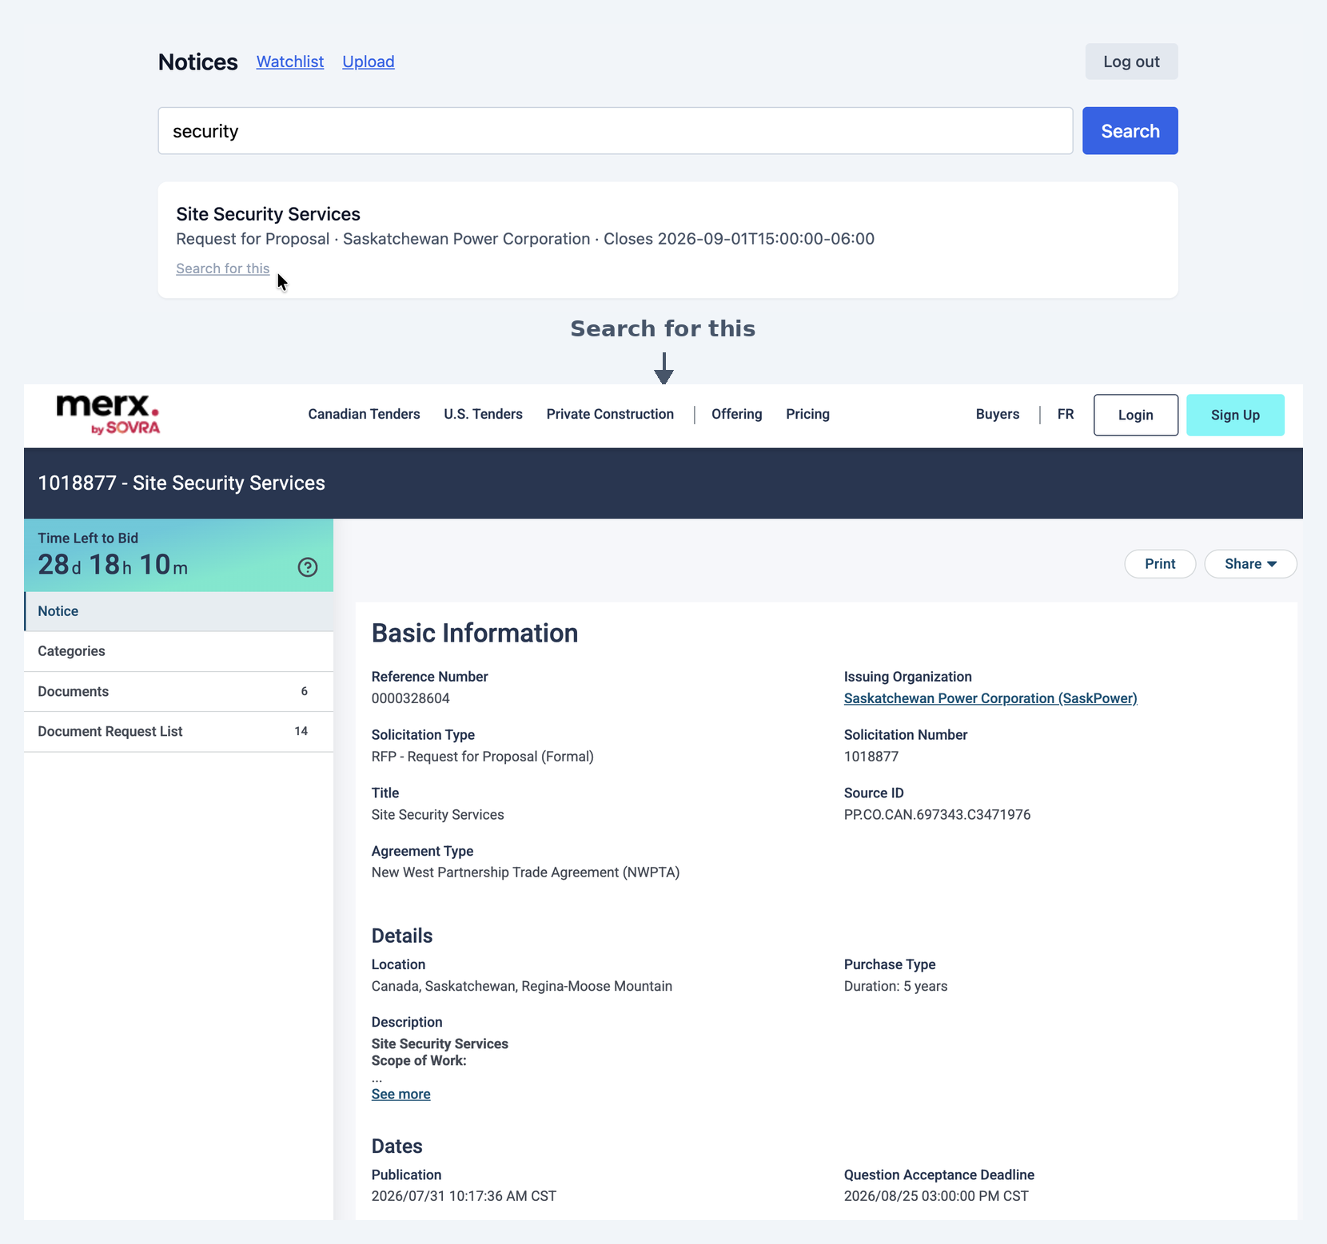Click reference number 0000328604

click(x=410, y=698)
